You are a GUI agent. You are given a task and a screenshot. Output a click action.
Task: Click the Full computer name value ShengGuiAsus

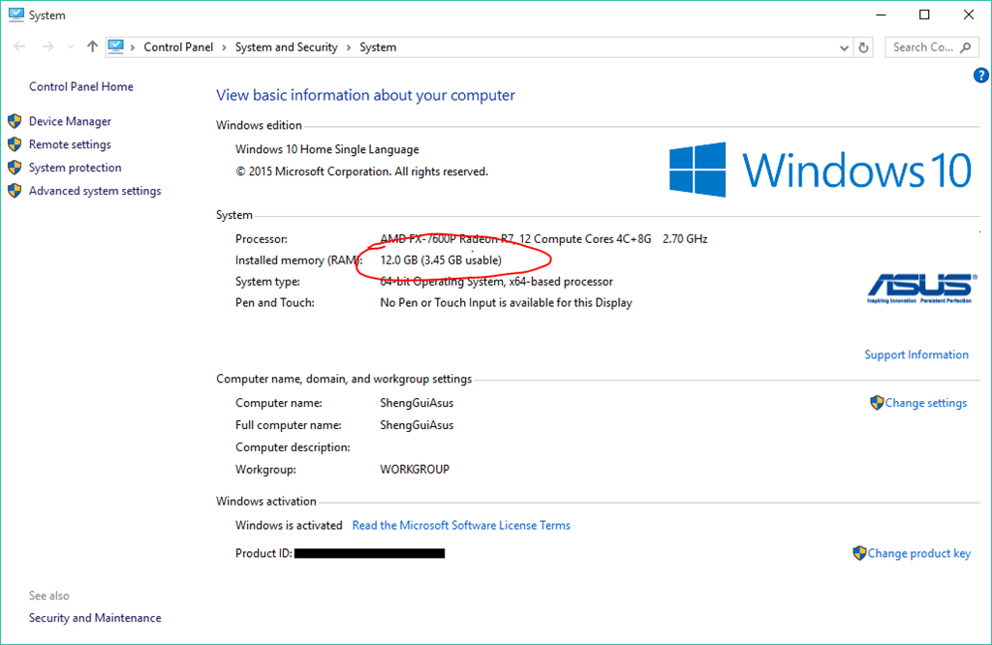(x=417, y=425)
